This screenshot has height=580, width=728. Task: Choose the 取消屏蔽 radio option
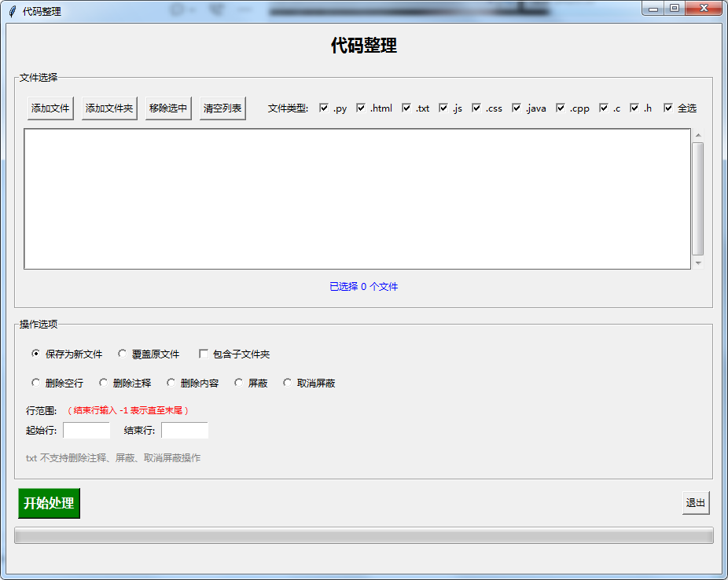(x=287, y=384)
